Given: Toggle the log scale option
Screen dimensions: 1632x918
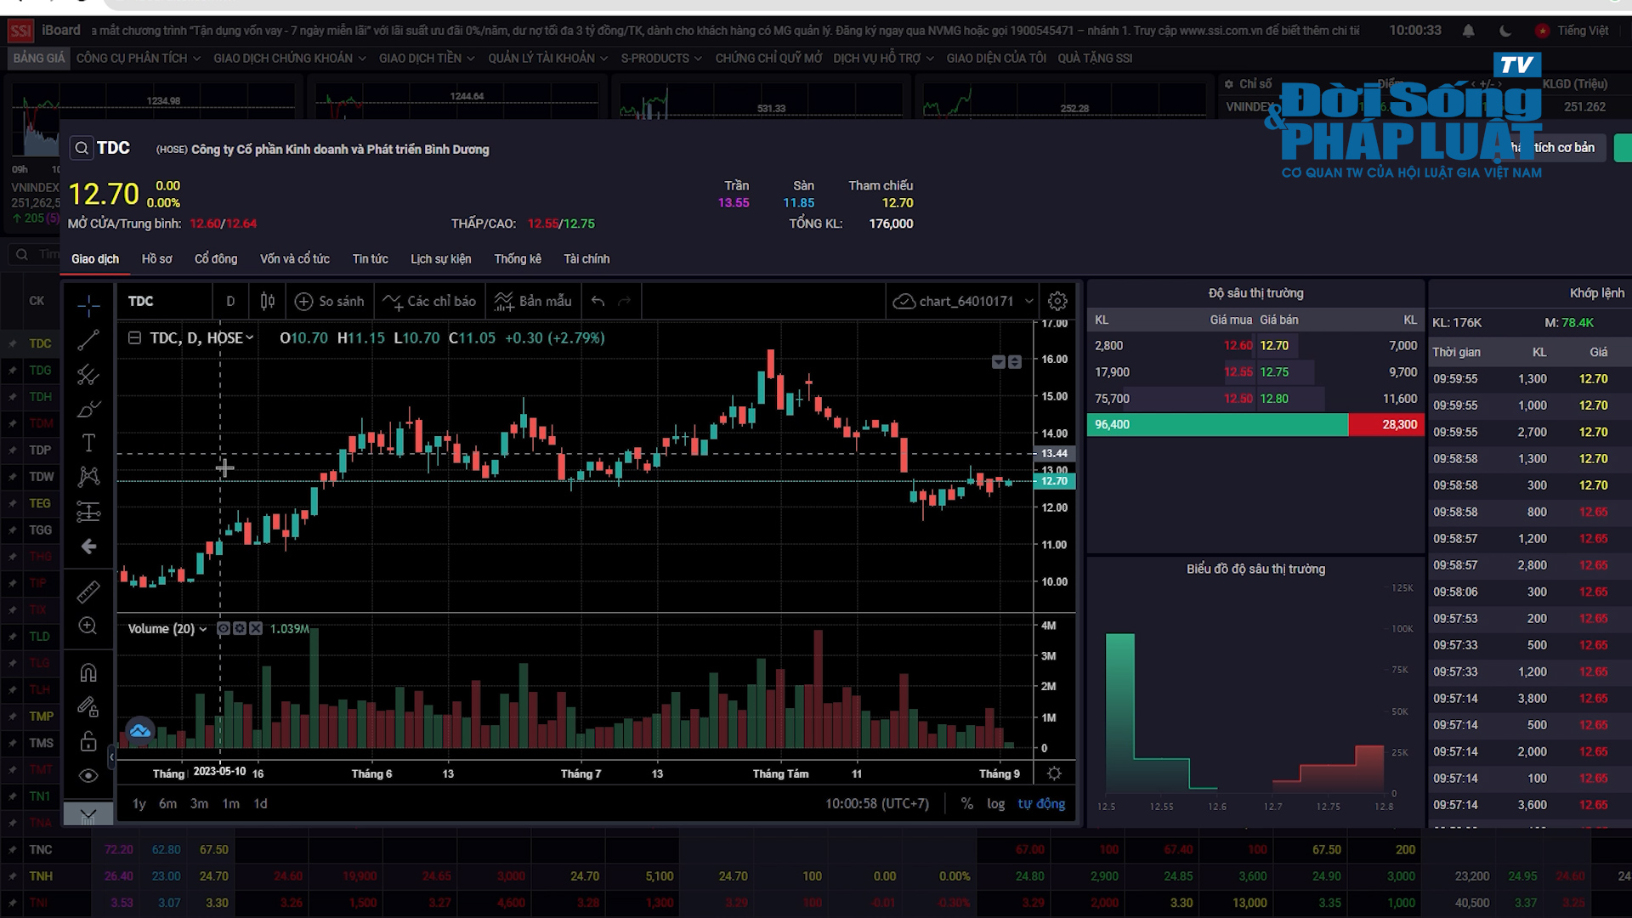Looking at the screenshot, I should [995, 803].
